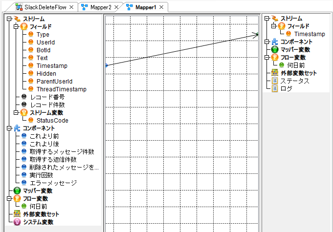Click the right マッパー変数 green icon
Screen dimensions: 333x232
tap(275, 50)
